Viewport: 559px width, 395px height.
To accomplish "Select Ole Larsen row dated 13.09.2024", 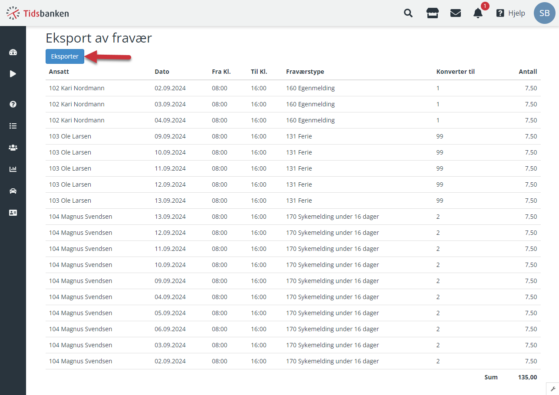I will pos(293,201).
